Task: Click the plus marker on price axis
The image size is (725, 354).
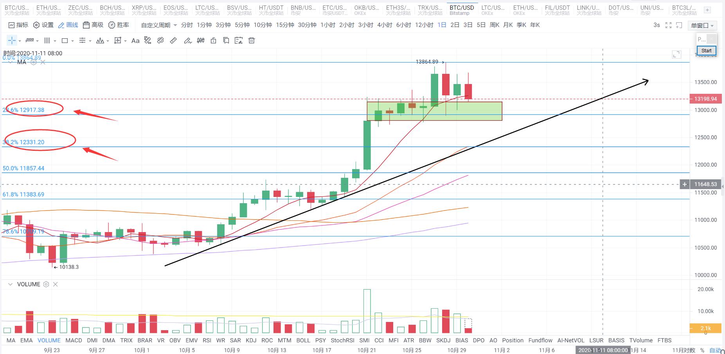Action: 685,184
